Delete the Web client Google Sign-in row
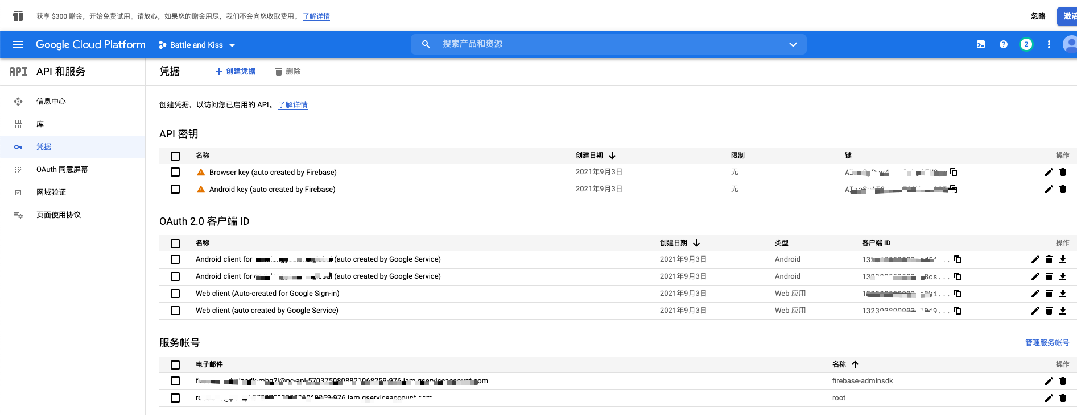 click(x=1049, y=294)
